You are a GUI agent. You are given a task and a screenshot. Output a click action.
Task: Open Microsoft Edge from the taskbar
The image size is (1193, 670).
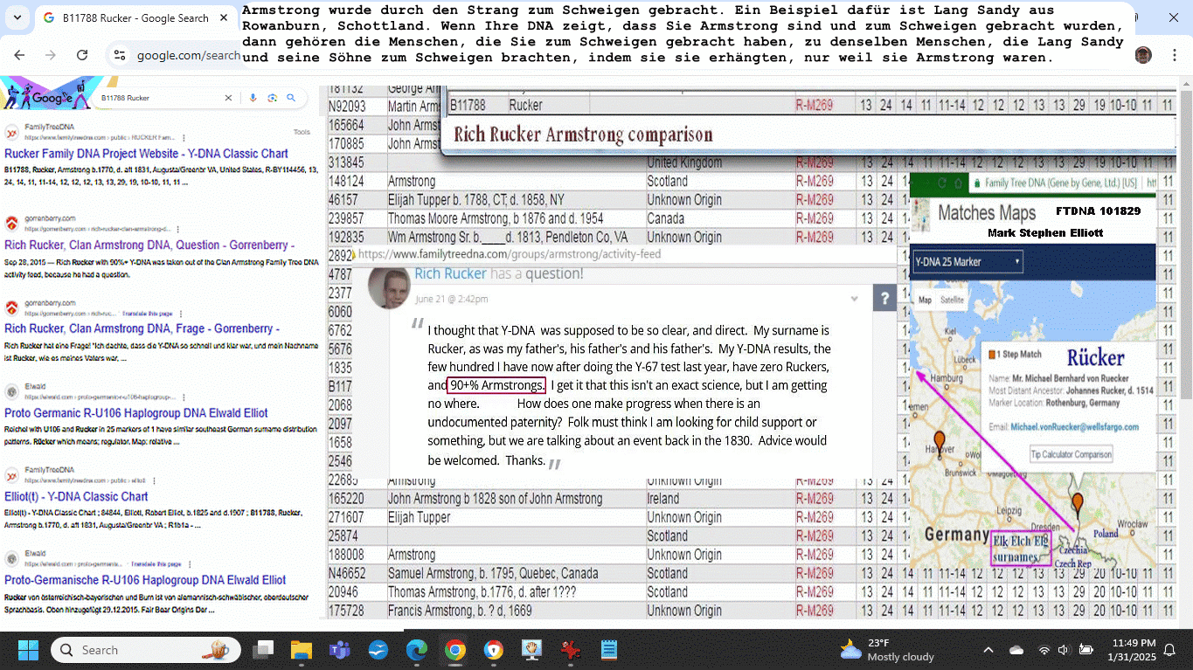click(417, 650)
